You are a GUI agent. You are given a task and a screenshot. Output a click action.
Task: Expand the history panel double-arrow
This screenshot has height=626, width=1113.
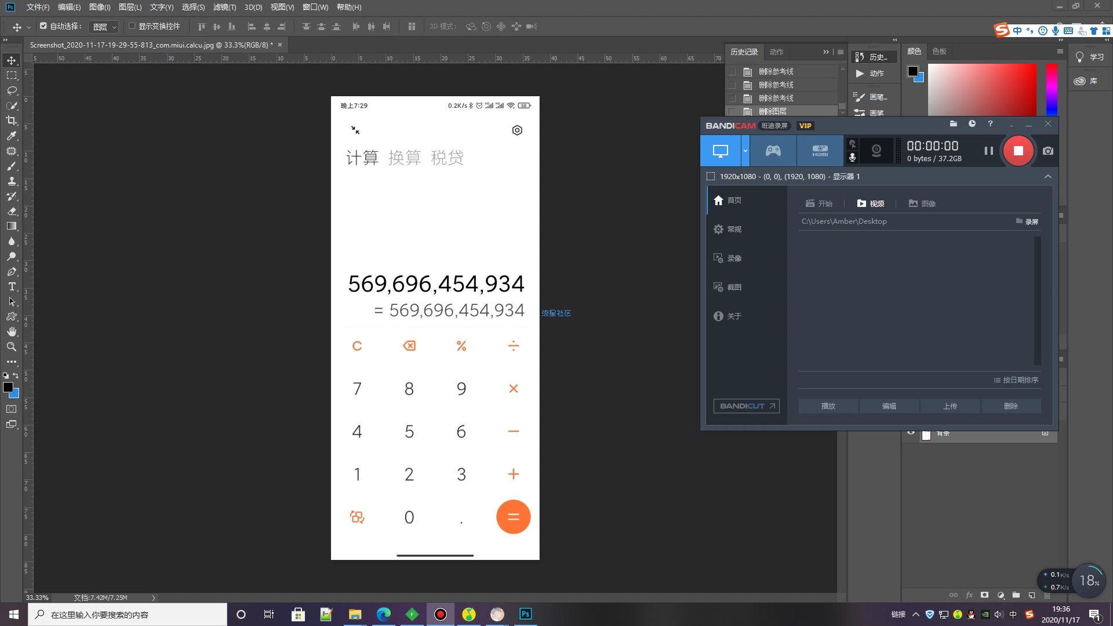pos(826,52)
